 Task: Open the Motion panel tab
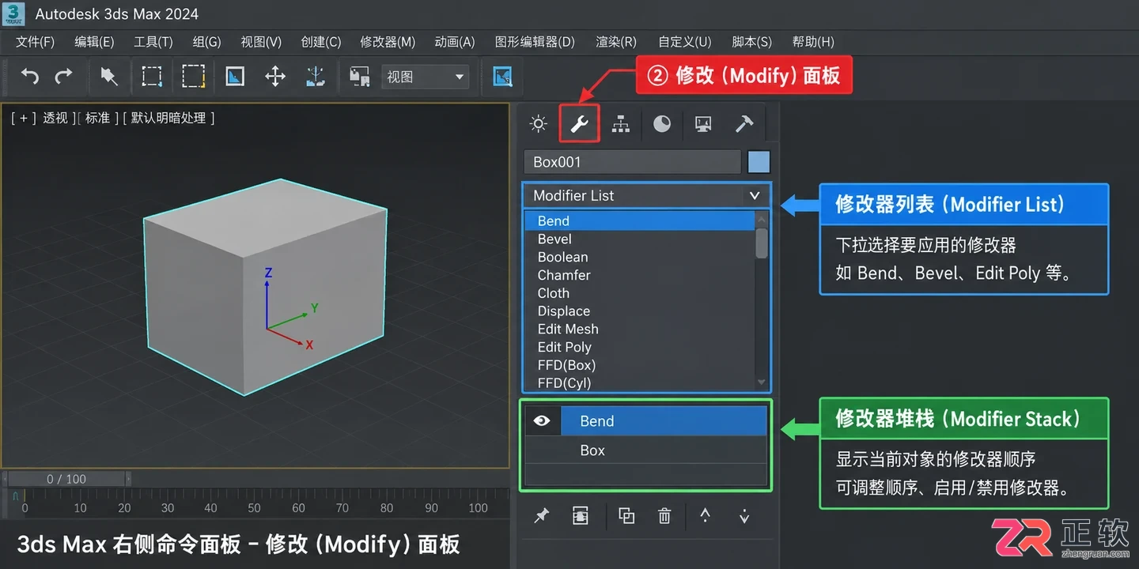662,123
